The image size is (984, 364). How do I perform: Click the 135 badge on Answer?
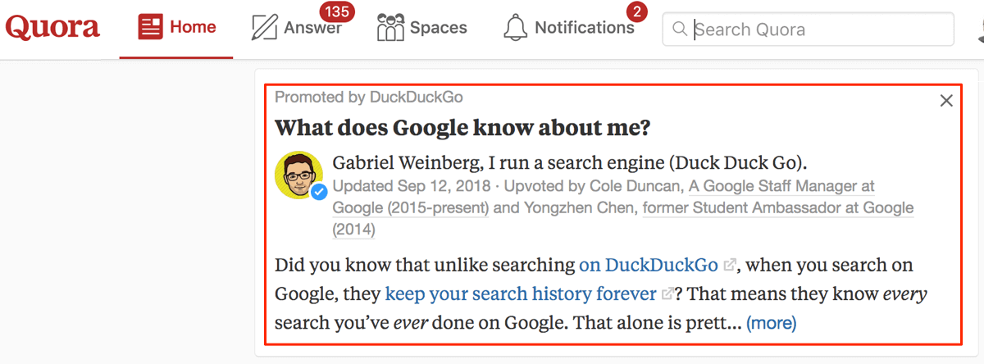pos(333,12)
